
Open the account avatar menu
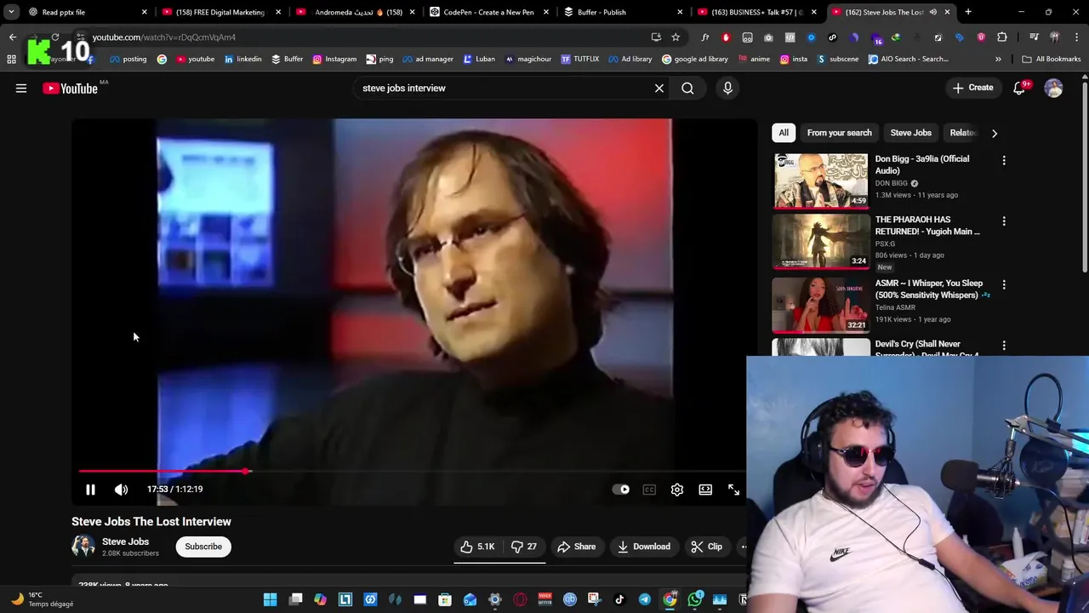tap(1053, 88)
